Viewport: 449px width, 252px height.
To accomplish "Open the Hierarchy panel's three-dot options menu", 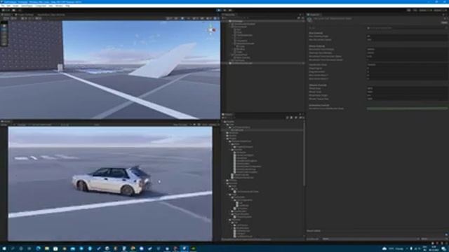I will pos(303,15).
